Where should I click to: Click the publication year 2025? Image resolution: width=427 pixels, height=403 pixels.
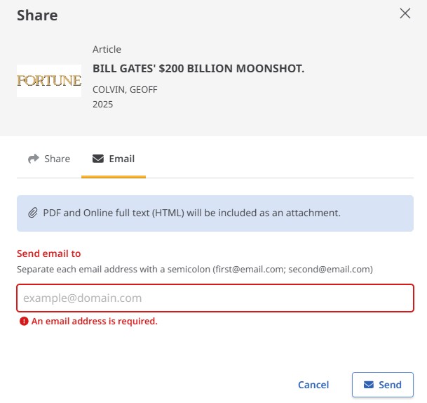tap(102, 105)
